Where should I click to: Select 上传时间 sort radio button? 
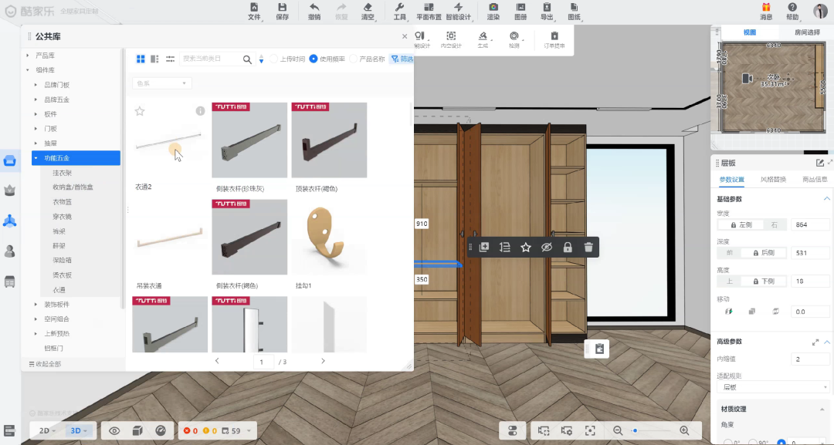[x=274, y=59]
